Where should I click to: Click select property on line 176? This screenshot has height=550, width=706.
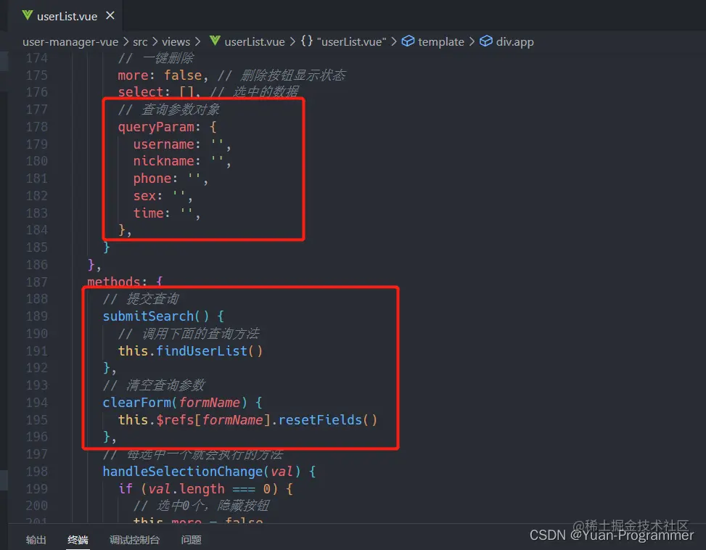141,92
